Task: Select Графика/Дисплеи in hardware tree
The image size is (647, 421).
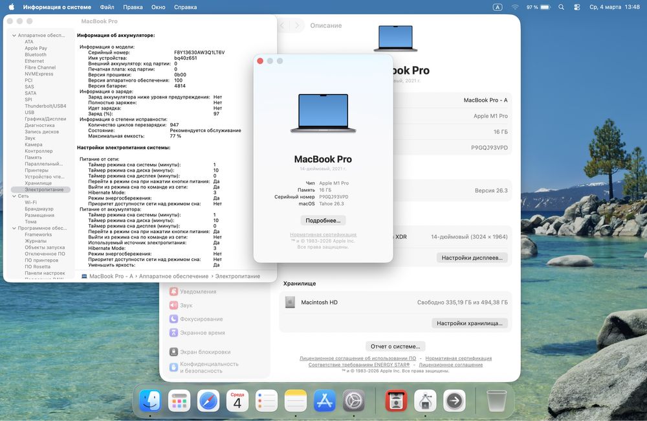Action: pos(45,119)
